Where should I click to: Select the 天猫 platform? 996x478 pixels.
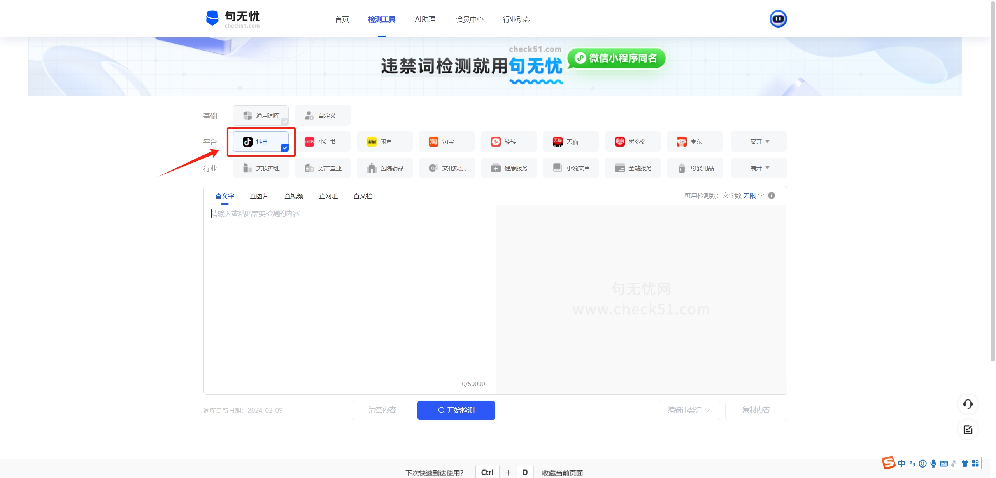tap(571, 141)
